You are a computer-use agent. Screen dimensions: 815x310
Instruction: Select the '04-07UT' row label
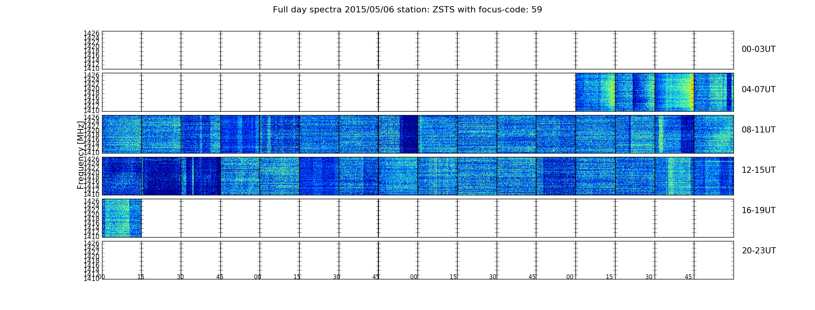click(758, 90)
